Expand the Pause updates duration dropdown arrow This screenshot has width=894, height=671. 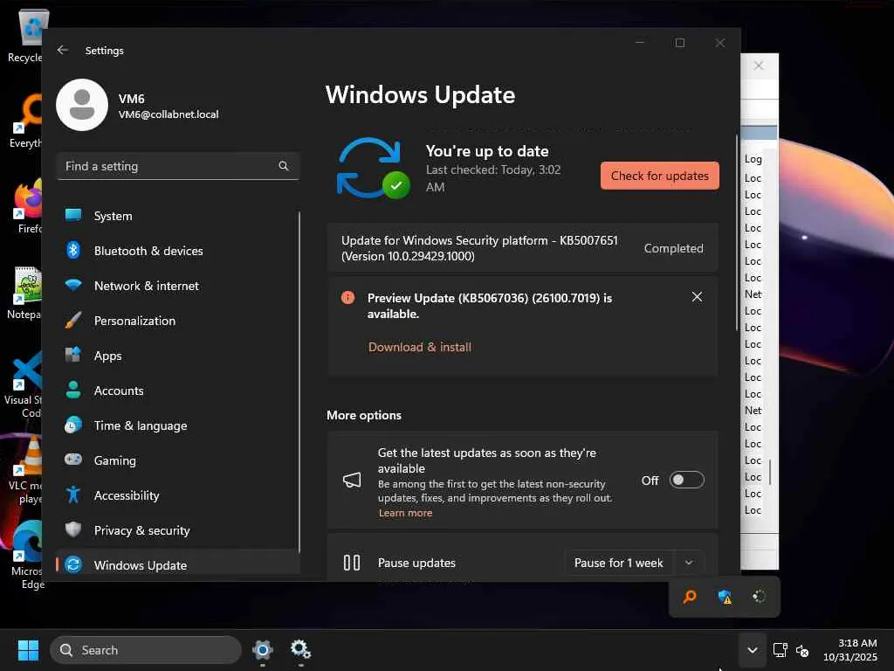(x=689, y=563)
